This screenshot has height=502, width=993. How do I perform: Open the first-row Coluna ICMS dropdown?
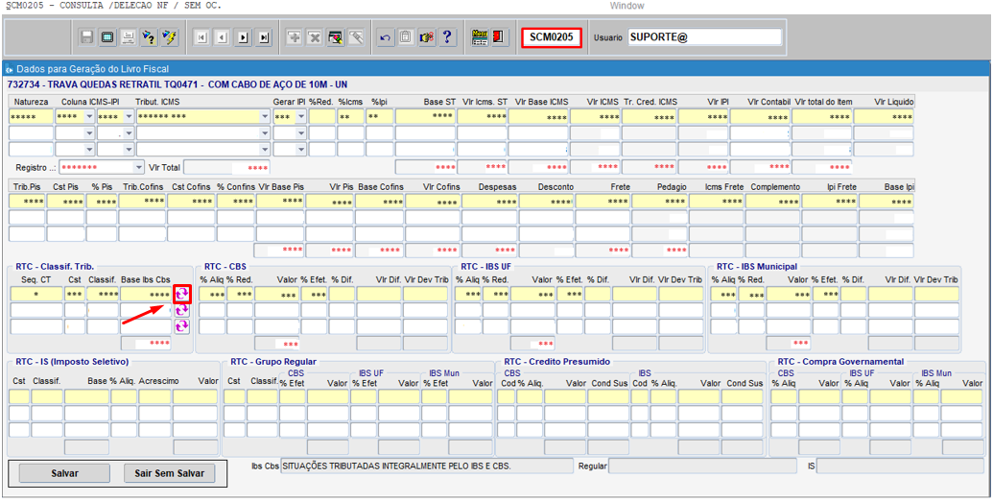point(89,117)
